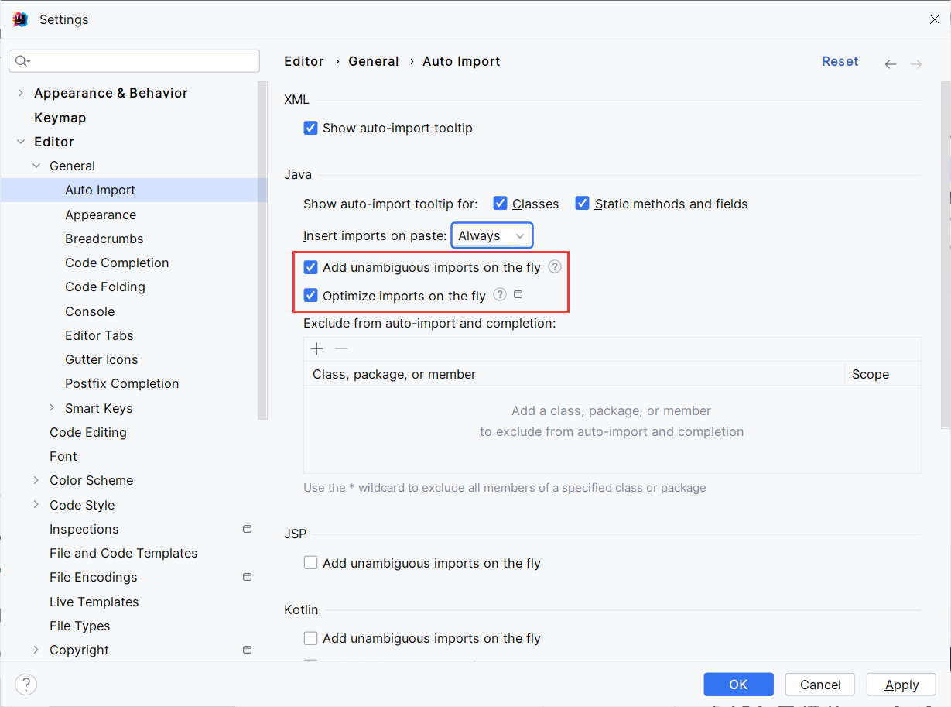Image resolution: width=951 pixels, height=707 pixels.
Task: Close the Settings dialog
Action: click(x=934, y=19)
